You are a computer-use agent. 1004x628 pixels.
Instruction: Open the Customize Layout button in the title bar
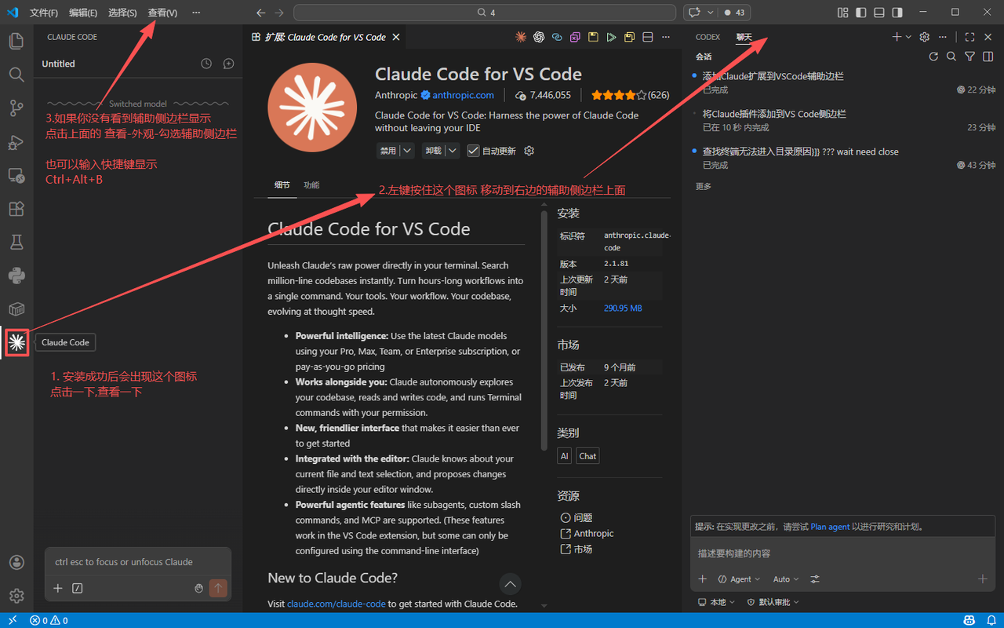tap(843, 13)
